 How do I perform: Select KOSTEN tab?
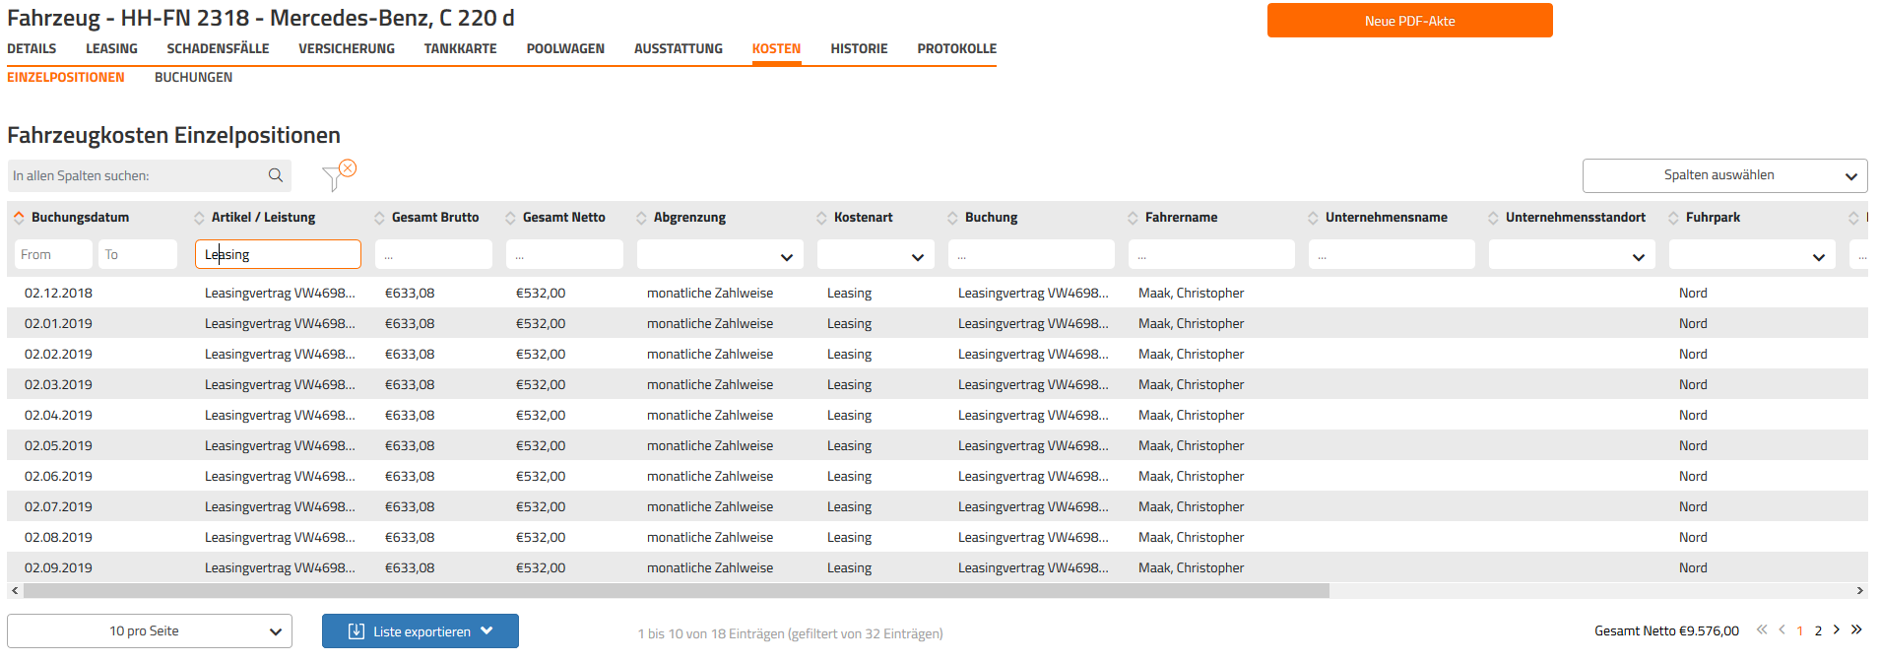(x=776, y=48)
